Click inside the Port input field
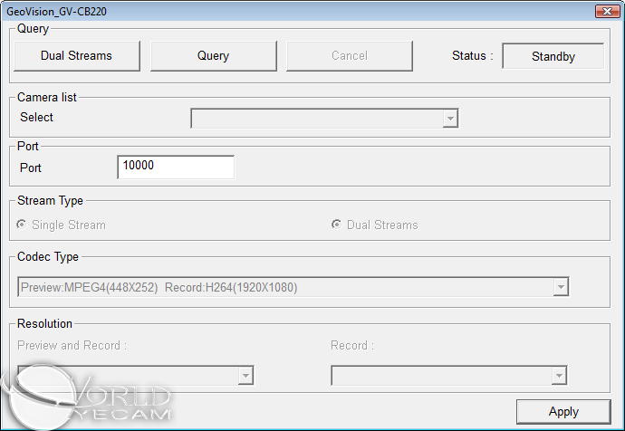 click(176, 167)
